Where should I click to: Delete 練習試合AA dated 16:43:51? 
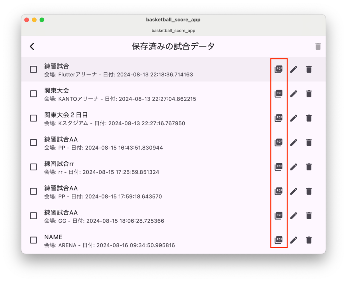click(309, 143)
